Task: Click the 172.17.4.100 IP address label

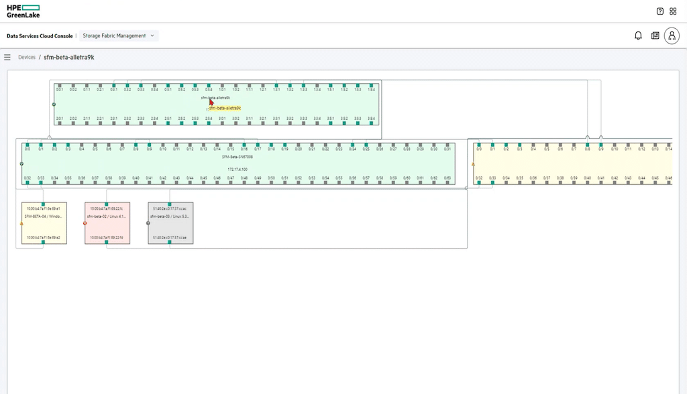Action: tap(237, 169)
